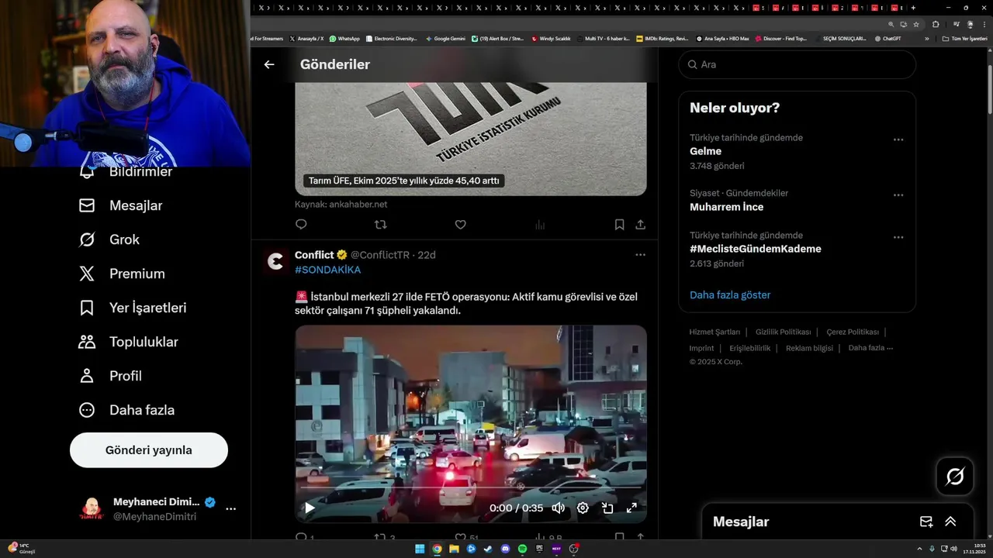Open the ankahaber.net source link
This screenshot has width=993, height=558.
point(341,205)
